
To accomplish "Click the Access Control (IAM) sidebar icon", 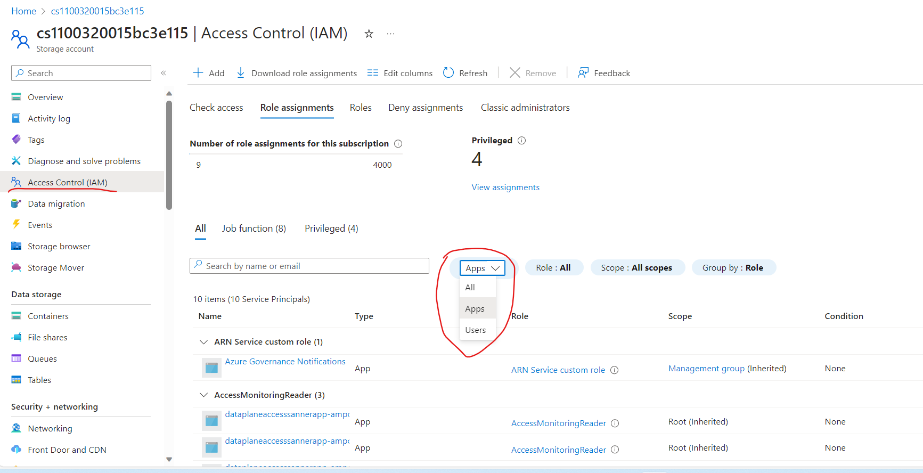I will pos(17,182).
